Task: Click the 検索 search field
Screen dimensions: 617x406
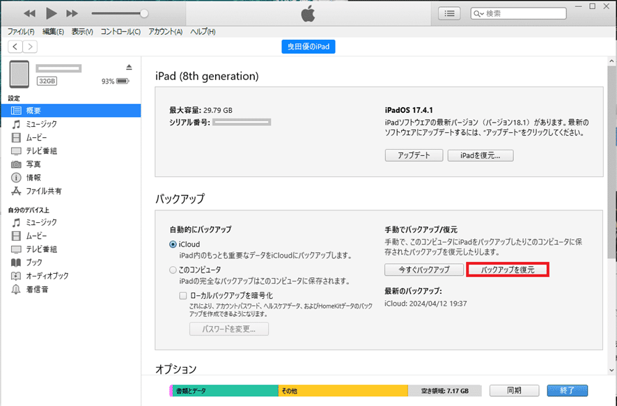Action: 518,13
